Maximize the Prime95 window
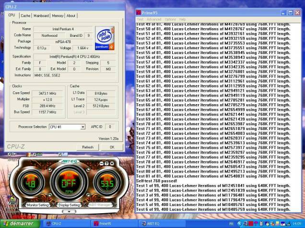 291,13
